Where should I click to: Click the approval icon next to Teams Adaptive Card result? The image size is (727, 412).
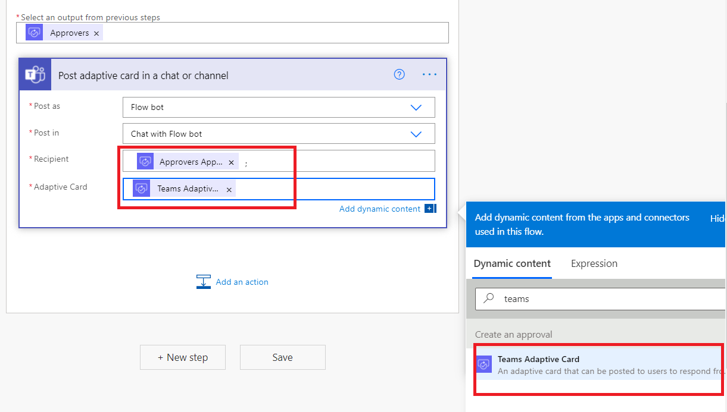(485, 364)
